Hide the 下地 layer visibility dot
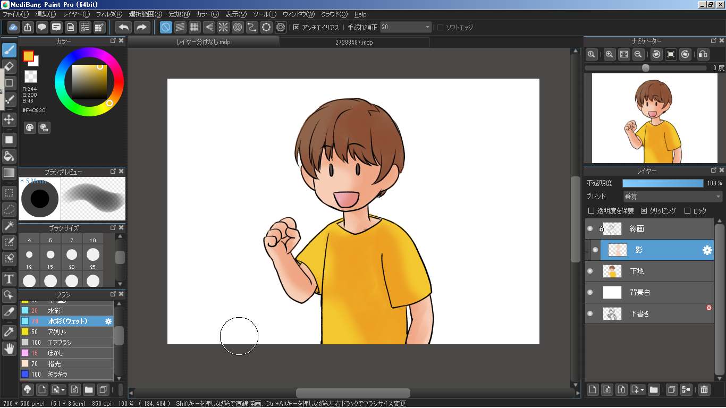 click(x=590, y=271)
